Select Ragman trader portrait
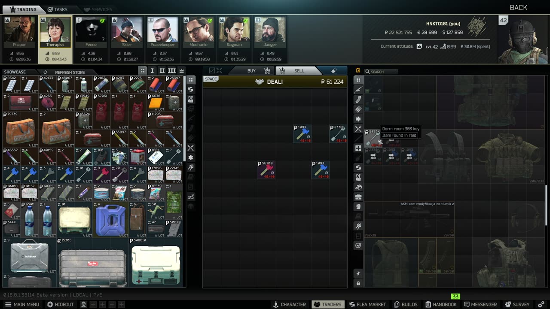This screenshot has height=309, width=550. click(x=234, y=33)
